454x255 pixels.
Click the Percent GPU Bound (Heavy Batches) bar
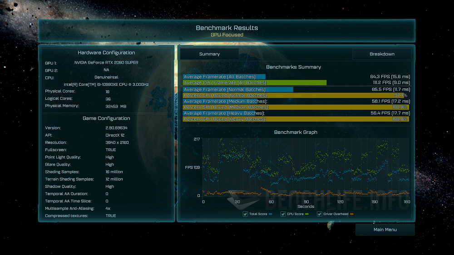coord(295,119)
